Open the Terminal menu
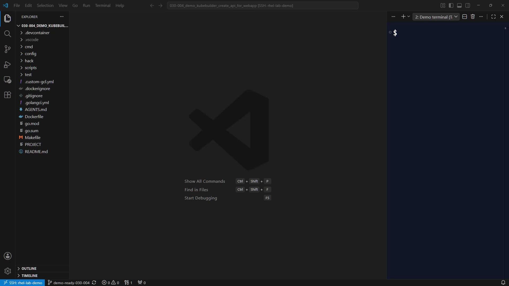 click(103, 5)
